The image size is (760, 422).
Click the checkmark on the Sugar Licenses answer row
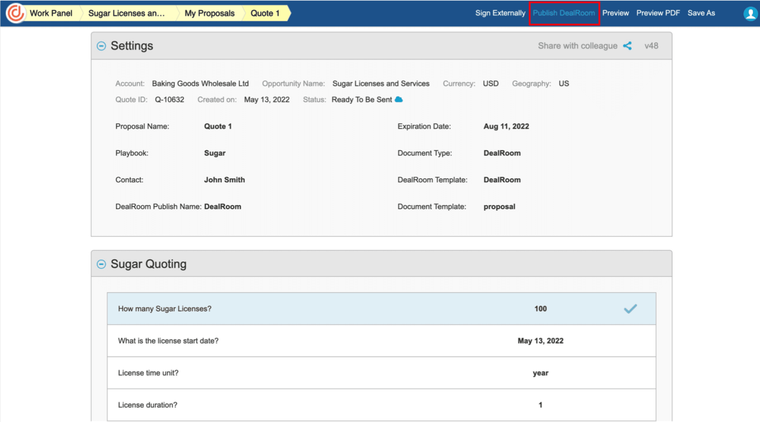(630, 308)
